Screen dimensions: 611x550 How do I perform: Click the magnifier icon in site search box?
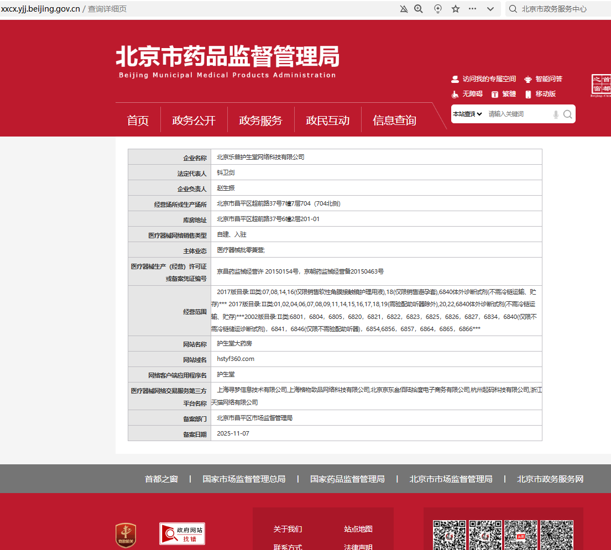(x=567, y=114)
